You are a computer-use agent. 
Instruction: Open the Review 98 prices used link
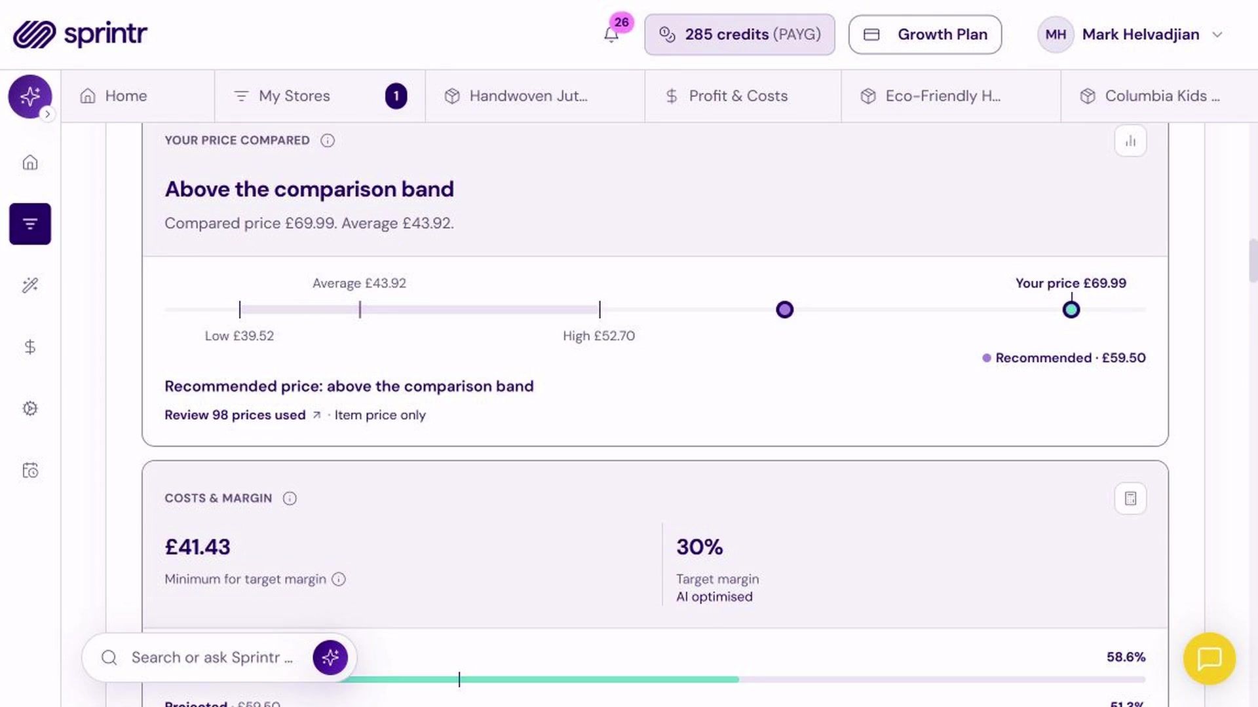click(x=242, y=415)
